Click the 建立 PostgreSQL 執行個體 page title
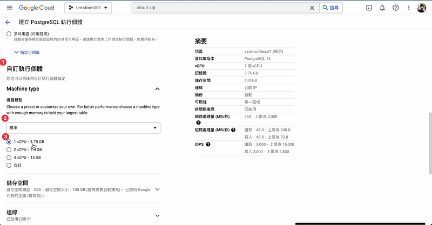Image resolution: width=432 pixels, height=225 pixels. tap(50, 22)
